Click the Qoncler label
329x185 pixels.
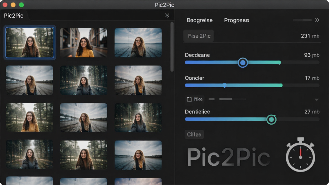pyautogui.click(x=194, y=78)
